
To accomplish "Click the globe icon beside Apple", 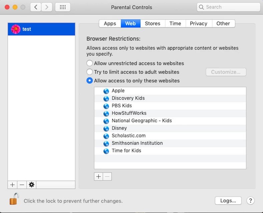I will 106,91.
